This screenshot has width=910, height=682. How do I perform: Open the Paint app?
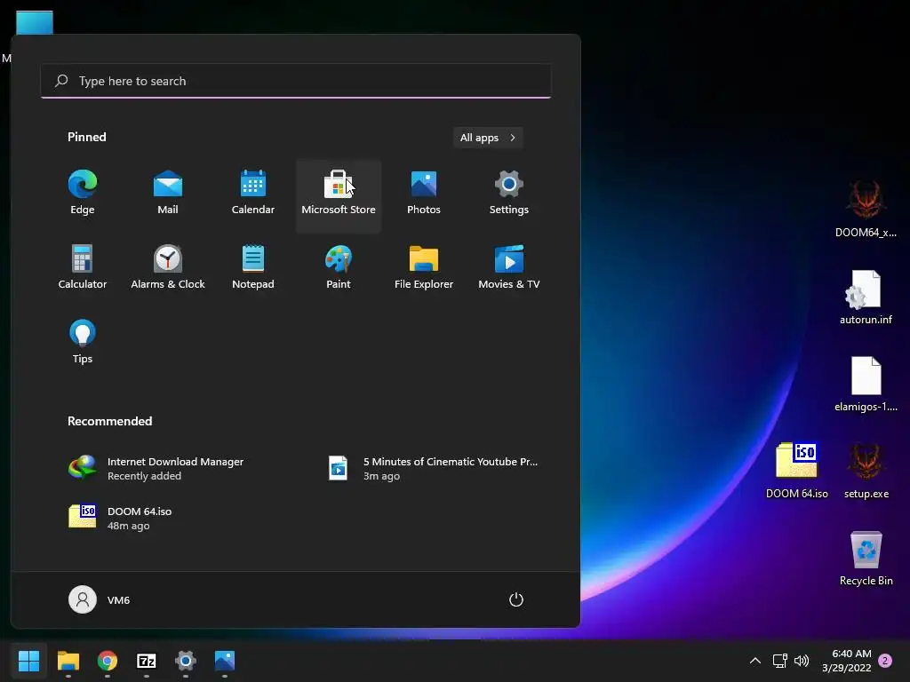pyautogui.click(x=339, y=268)
